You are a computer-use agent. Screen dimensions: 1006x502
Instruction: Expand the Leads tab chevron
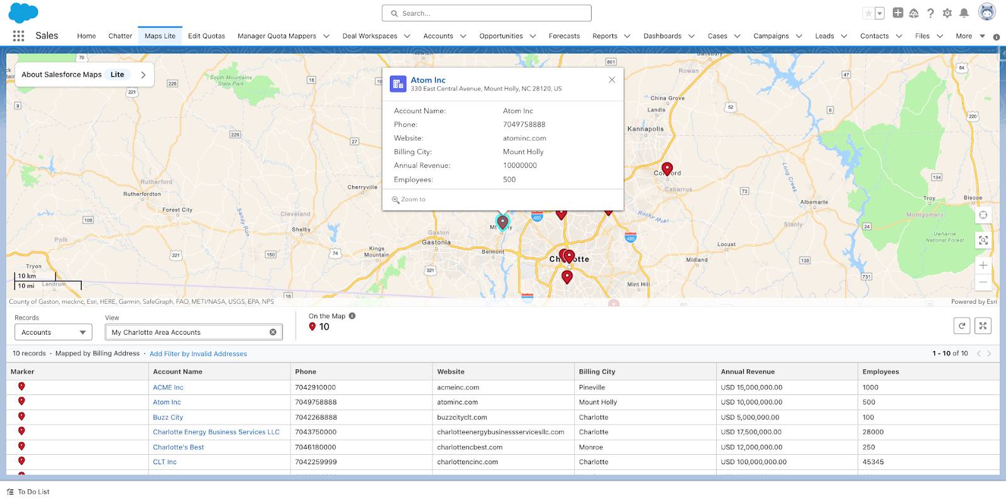click(x=844, y=36)
